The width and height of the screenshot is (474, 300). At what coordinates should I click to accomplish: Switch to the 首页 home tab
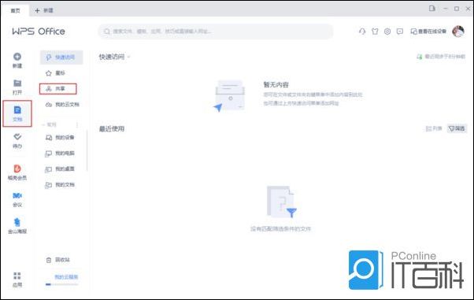[x=15, y=10]
